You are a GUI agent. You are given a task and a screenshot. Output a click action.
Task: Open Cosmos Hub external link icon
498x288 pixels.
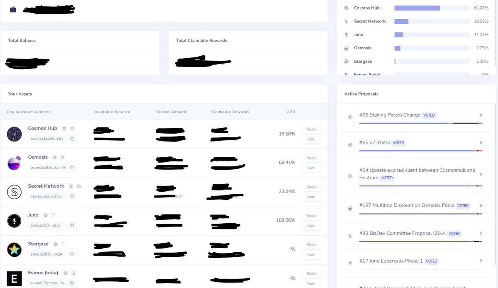coord(72,129)
